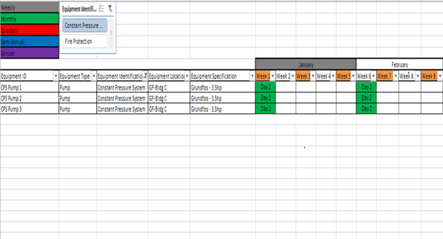443x239 pixels.
Task: Select Week 6 Day 2 cell for CPS Pump 3
Action: tap(366, 108)
